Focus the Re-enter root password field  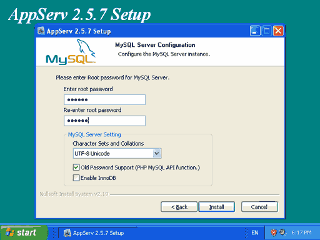[104, 121]
